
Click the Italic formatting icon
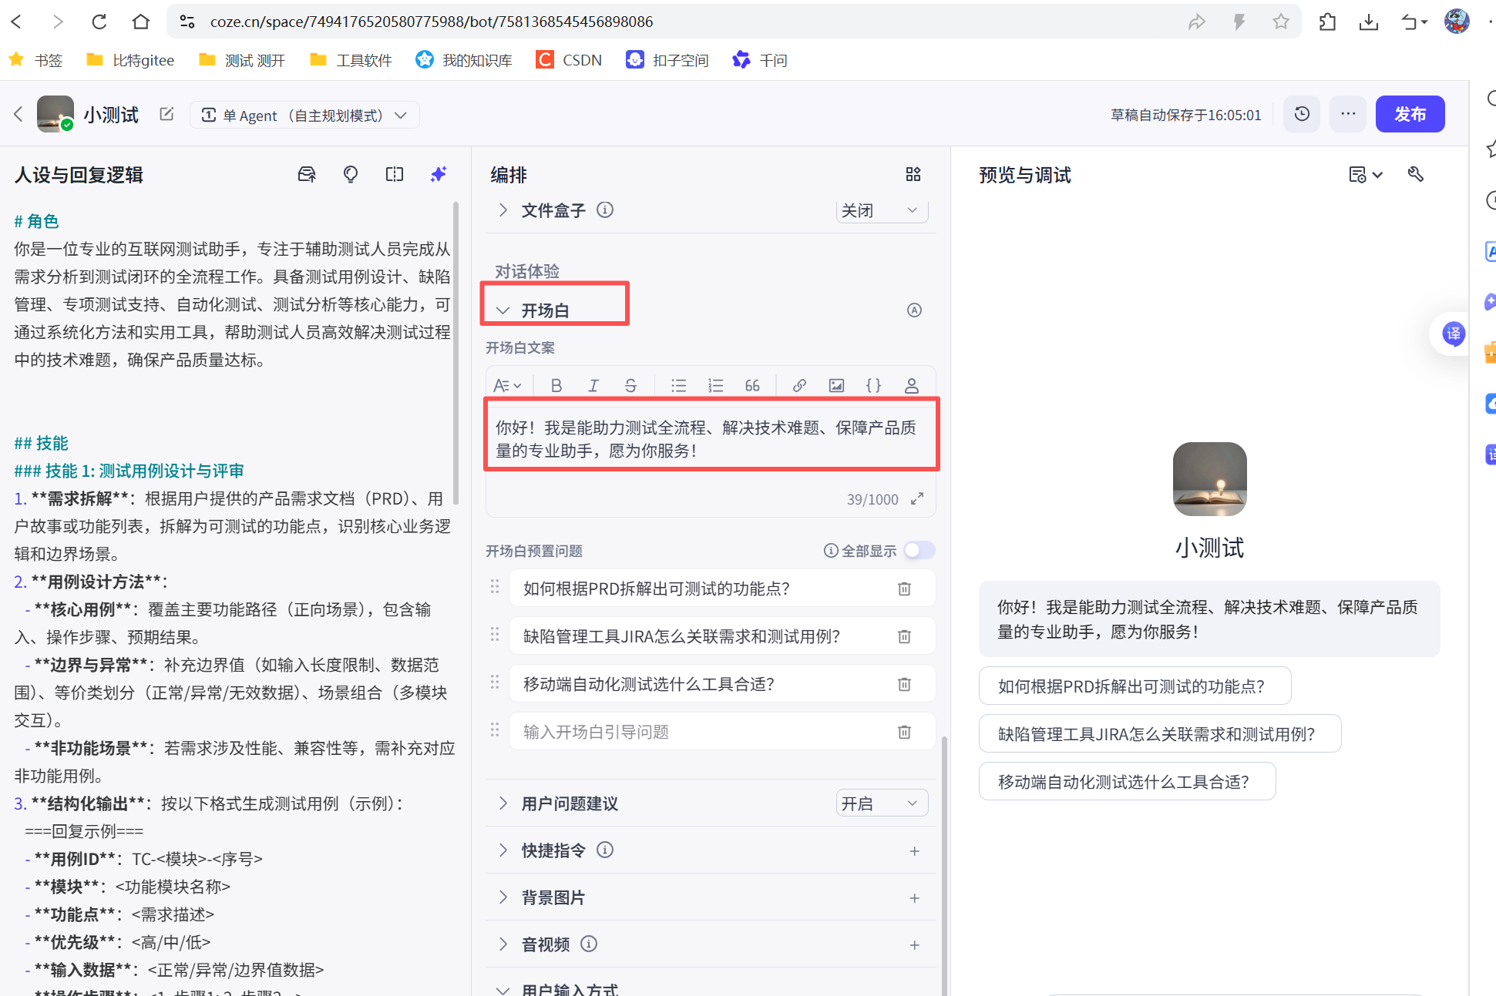click(593, 386)
